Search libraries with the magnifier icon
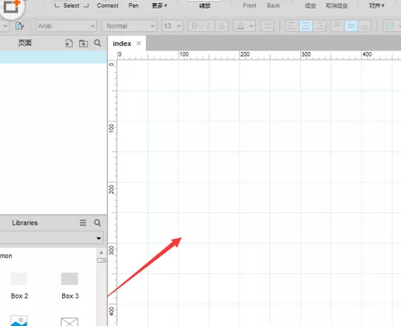 [x=98, y=223]
